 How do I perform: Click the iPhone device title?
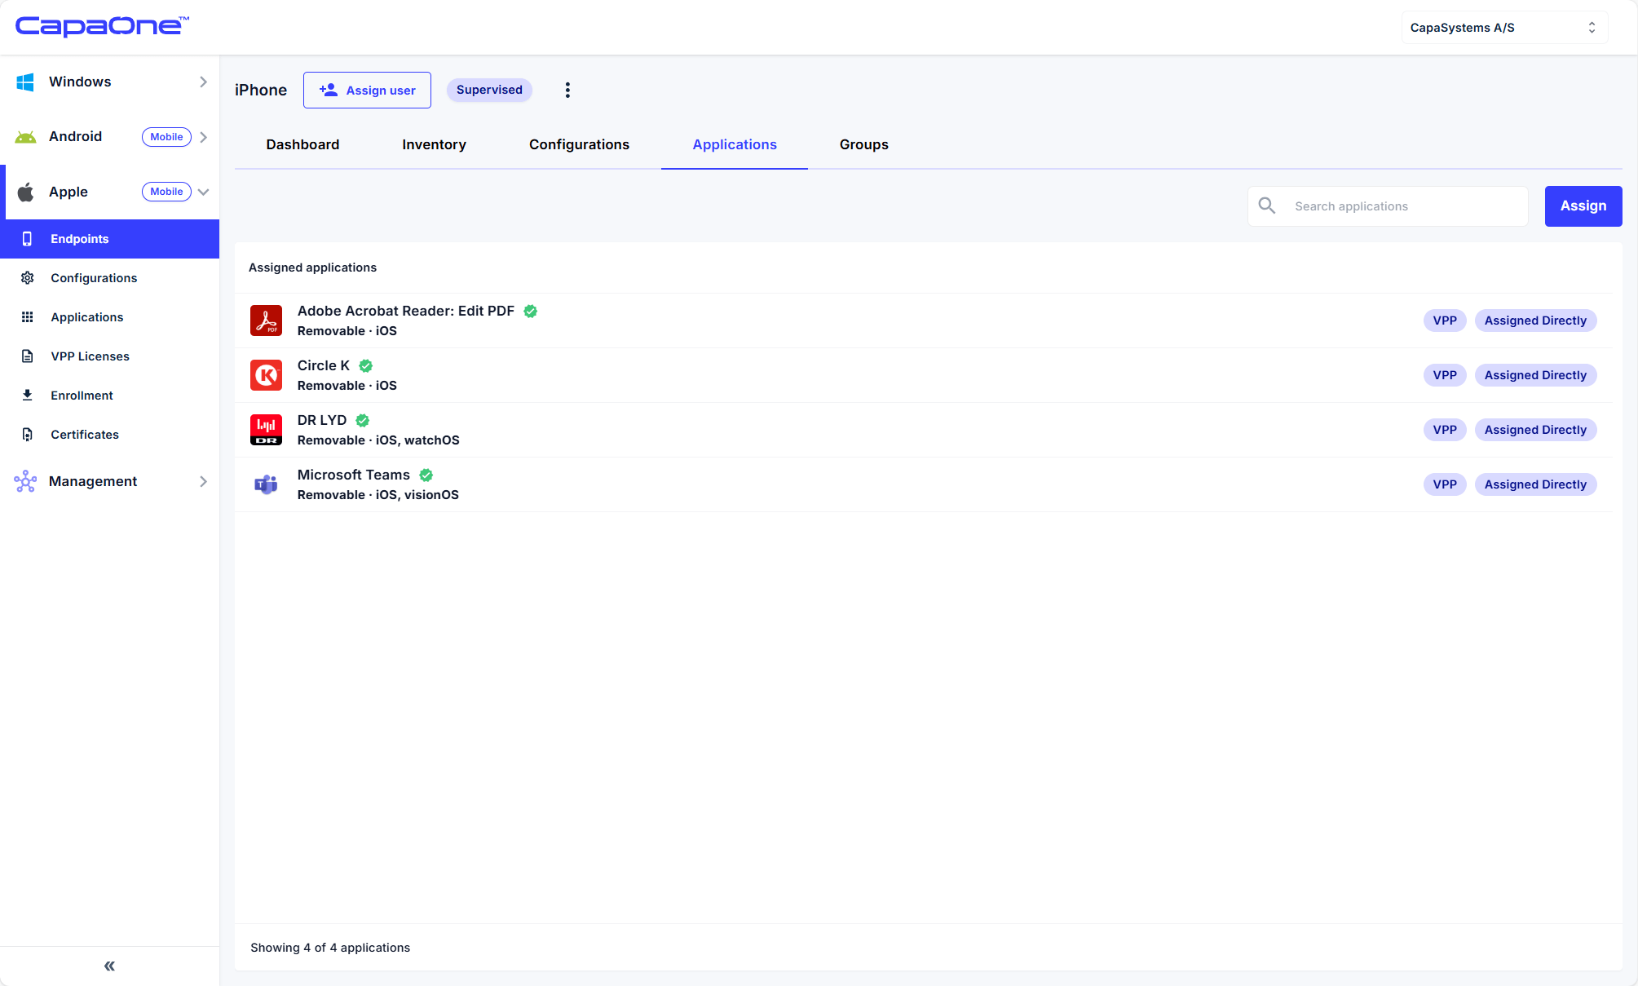(260, 90)
